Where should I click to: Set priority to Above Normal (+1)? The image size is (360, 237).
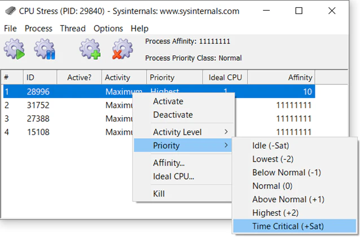pos(295,199)
